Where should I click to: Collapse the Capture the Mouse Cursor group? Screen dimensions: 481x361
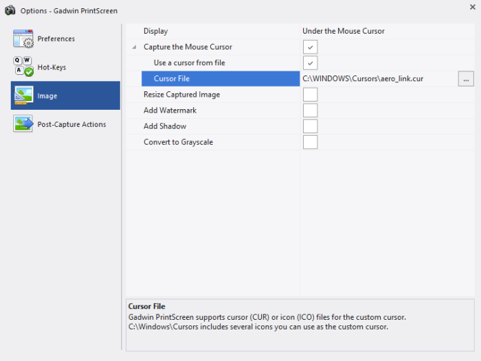[134, 47]
